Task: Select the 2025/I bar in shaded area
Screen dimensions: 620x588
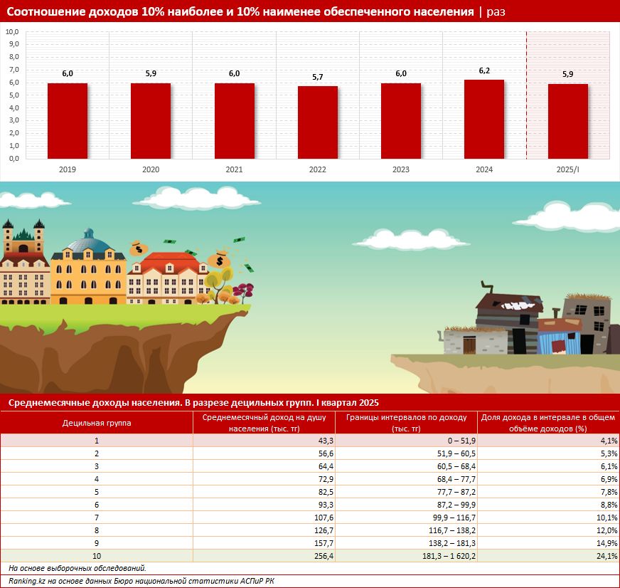Action: 567,121
